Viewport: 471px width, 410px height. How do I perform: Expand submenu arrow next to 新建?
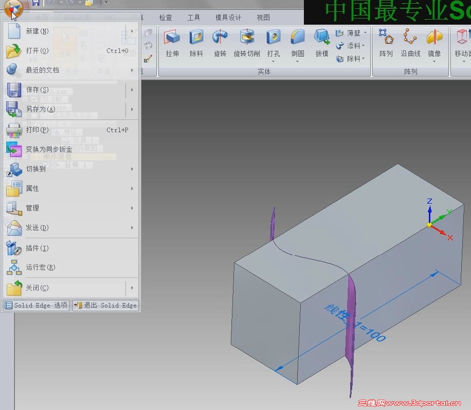click(x=132, y=31)
